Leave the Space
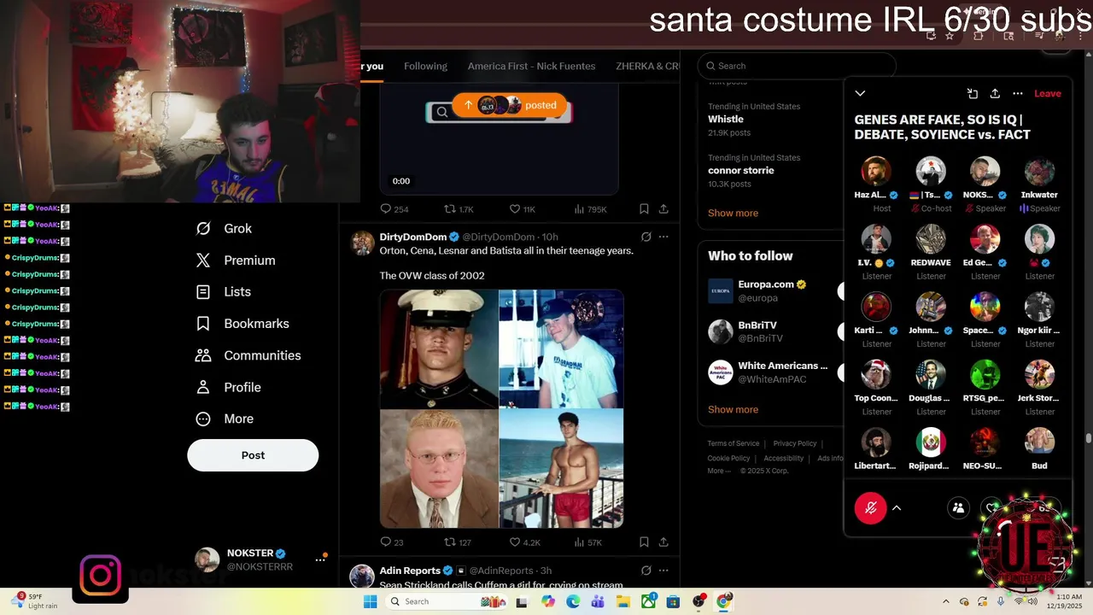 (1048, 94)
